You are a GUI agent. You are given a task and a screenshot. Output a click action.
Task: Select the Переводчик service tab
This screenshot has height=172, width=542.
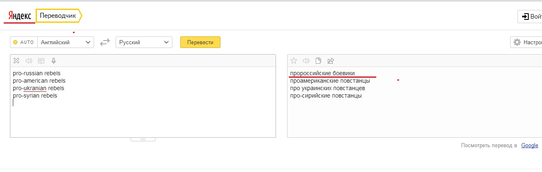coord(58,16)
